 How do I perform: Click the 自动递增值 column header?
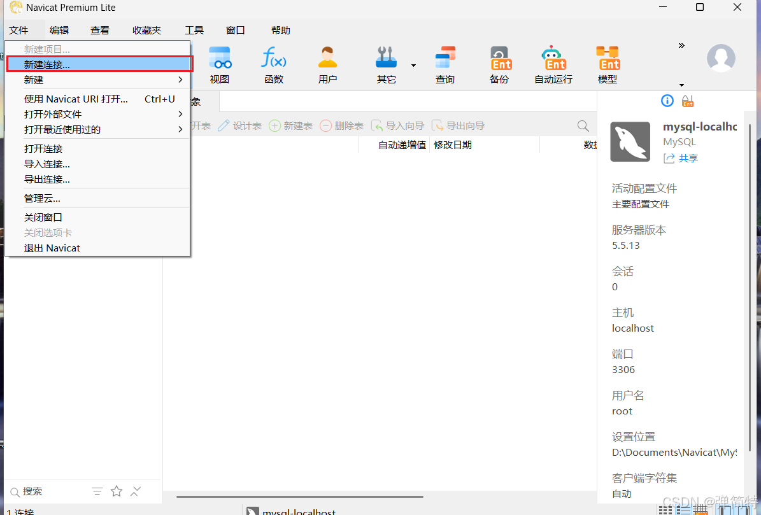coord(402,145)
